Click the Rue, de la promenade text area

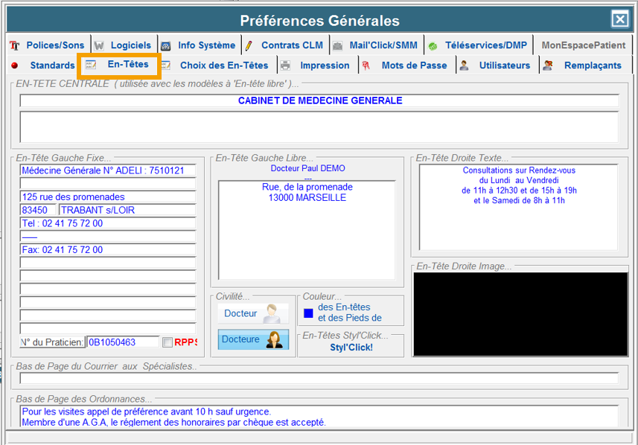[x=307, y=230]
